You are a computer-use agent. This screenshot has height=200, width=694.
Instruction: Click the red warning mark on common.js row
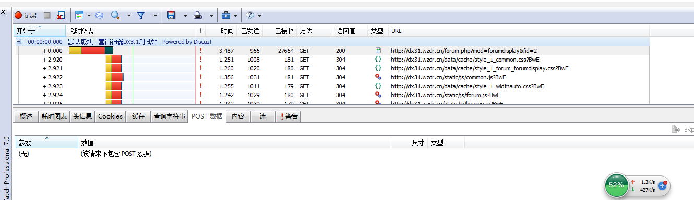(201, 77)
